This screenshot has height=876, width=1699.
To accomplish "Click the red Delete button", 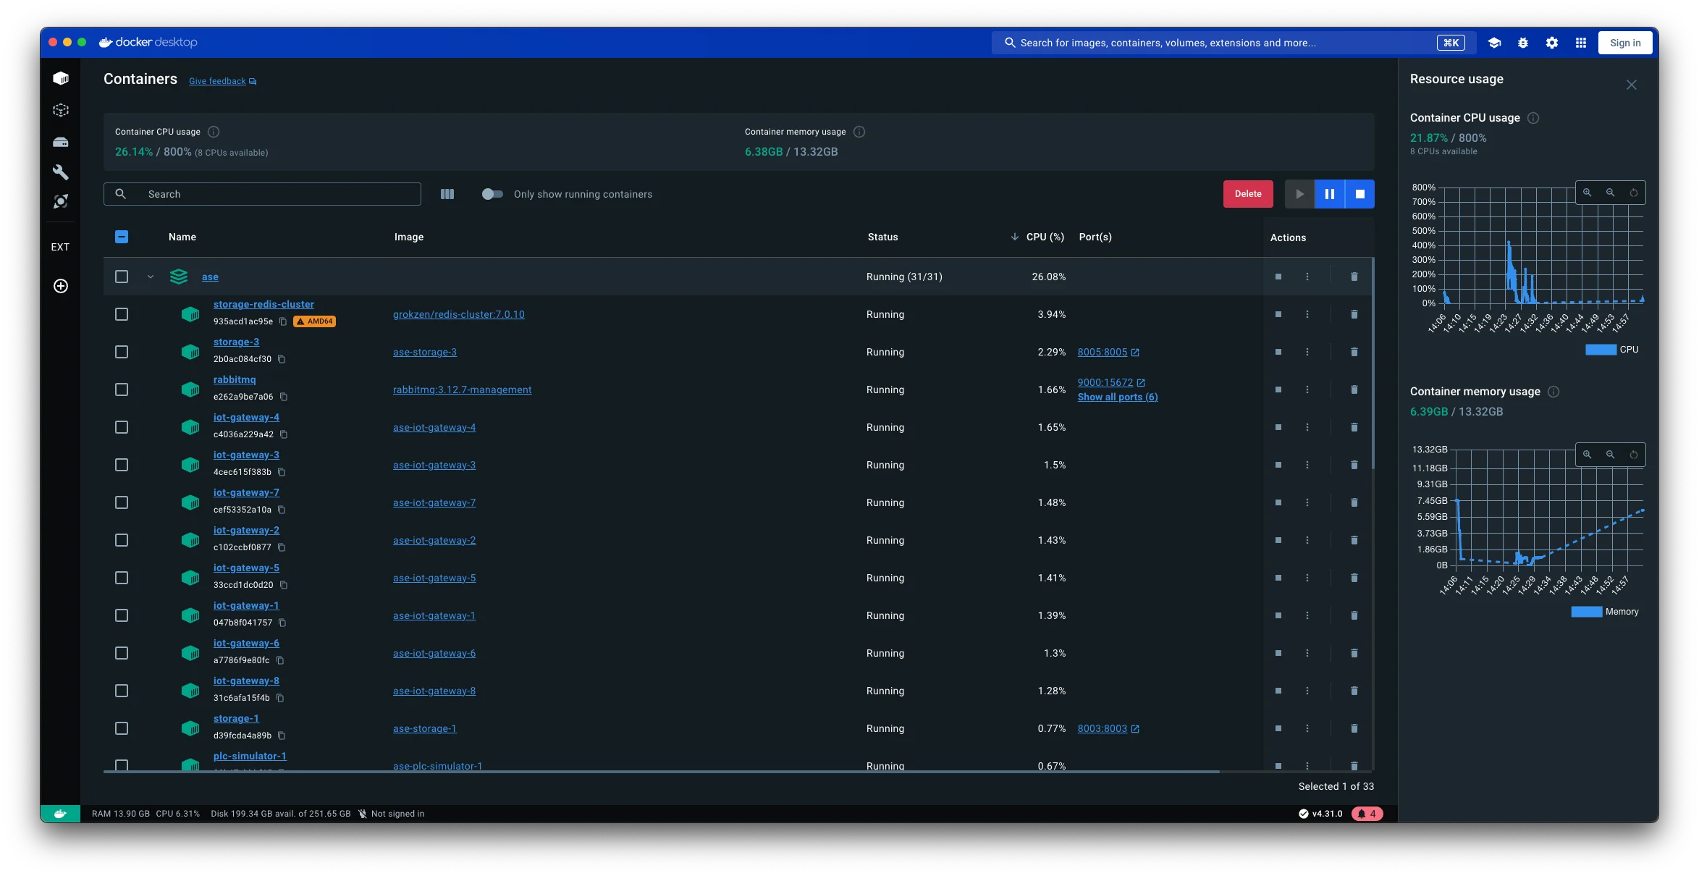I will point(1247,194).
